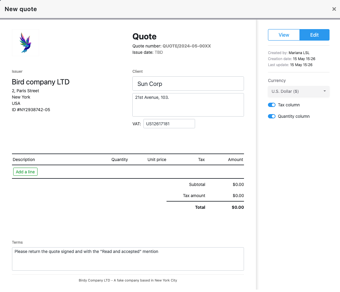Click the Subtotal amount value

[x=238, y=184]
